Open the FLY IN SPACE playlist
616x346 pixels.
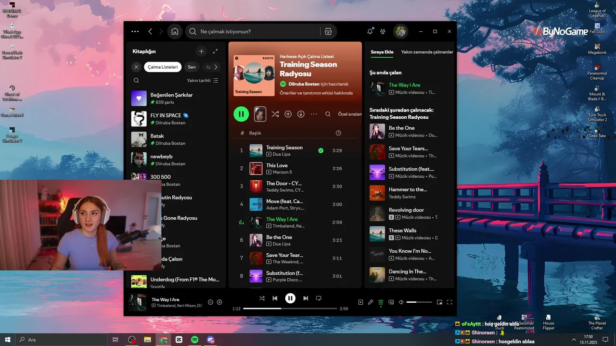[176, 119]
